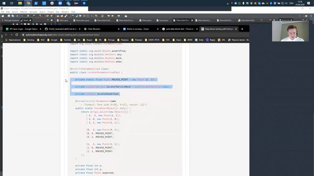
Task: Open File Explorer from the taskbar
Action: (20, 3)
